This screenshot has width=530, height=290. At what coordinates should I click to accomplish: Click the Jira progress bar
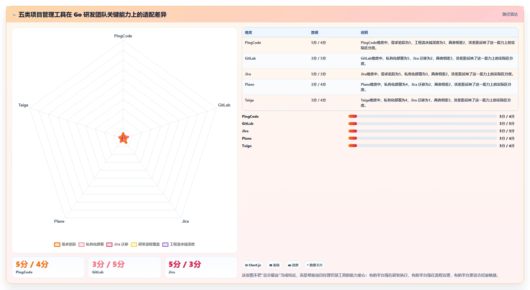point(423,131)
